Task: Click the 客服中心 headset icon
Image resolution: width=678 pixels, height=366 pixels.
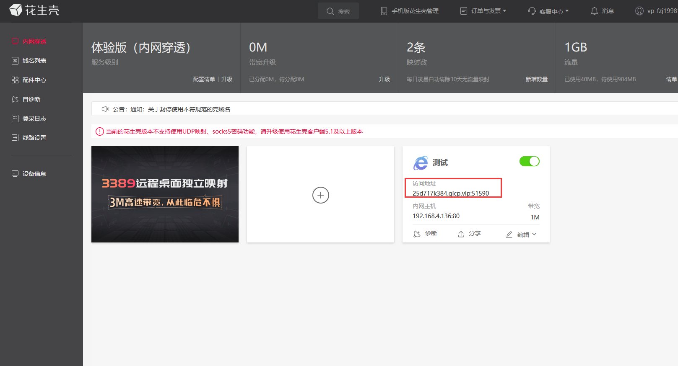Action: point(532,11)
